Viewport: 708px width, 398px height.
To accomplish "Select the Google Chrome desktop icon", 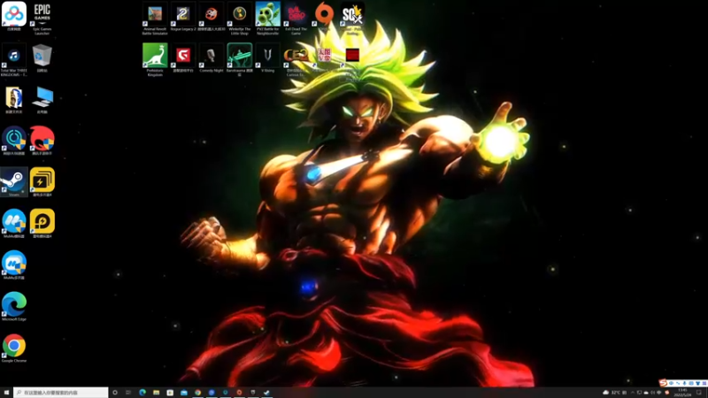I will [x=14, y=348].
